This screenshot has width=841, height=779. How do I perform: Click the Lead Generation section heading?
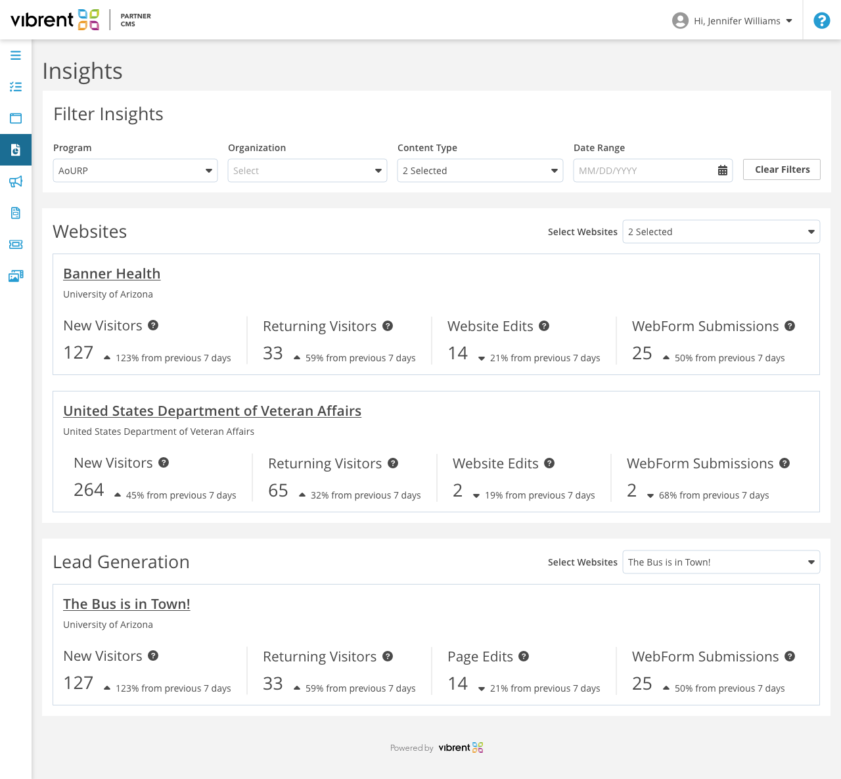click(121, 562)
